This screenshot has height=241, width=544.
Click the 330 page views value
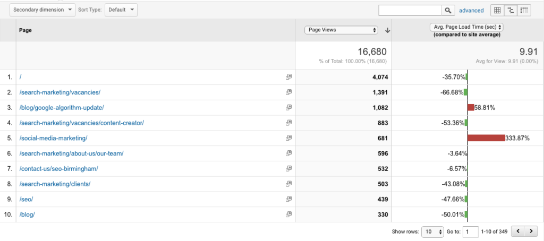[382, 214]
